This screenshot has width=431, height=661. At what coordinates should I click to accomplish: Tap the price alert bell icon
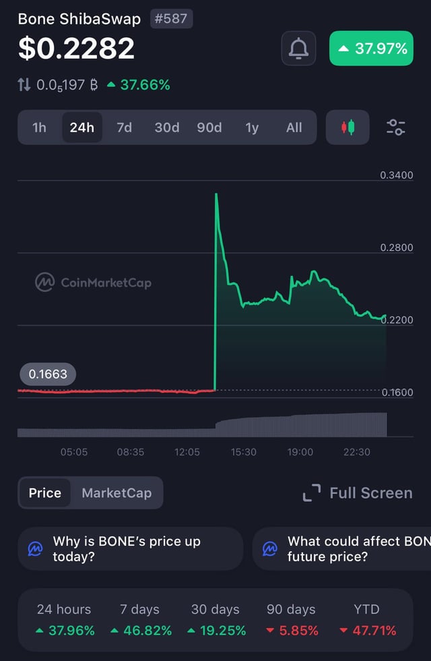point(298,49)
